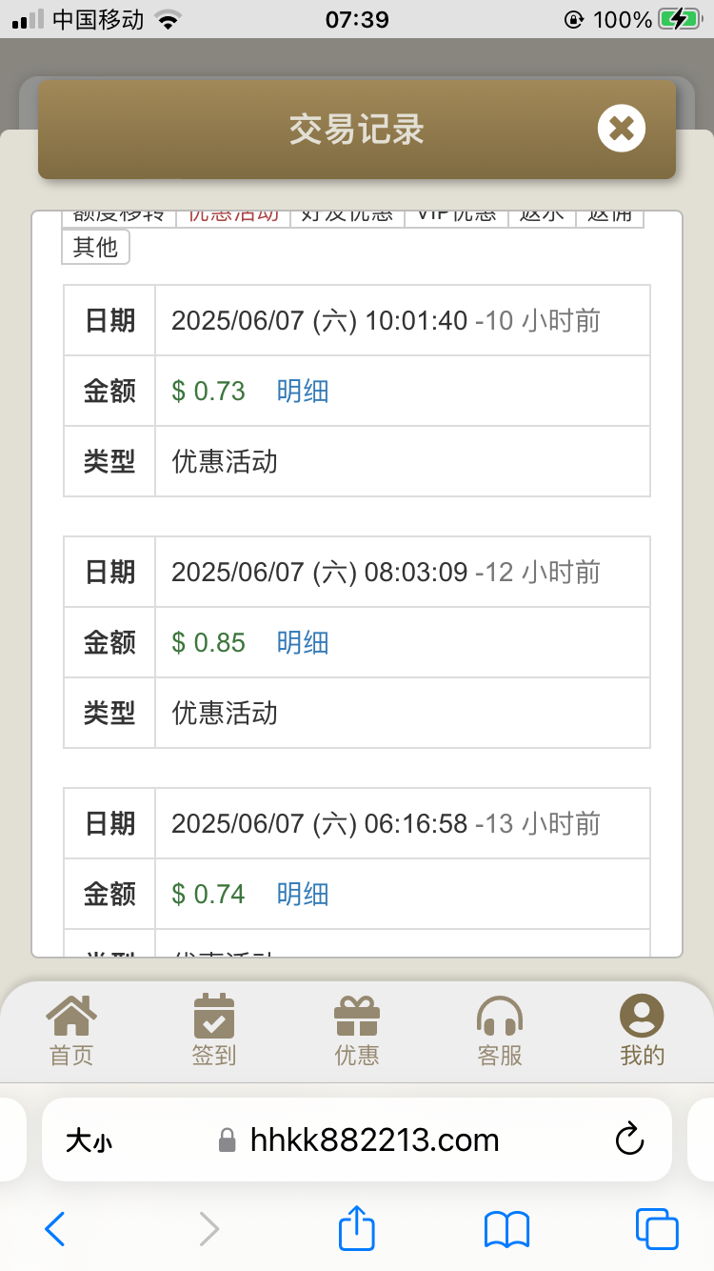
Task: Open 明细 for the $0.85 record
Action: (303, 643)
